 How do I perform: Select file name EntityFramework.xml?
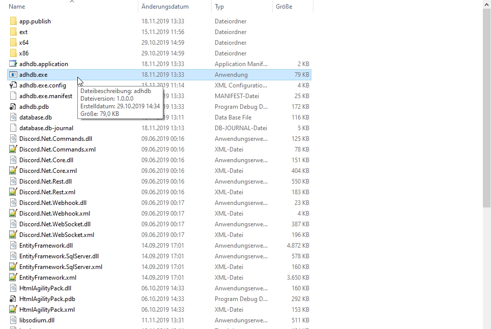(48, 277)
